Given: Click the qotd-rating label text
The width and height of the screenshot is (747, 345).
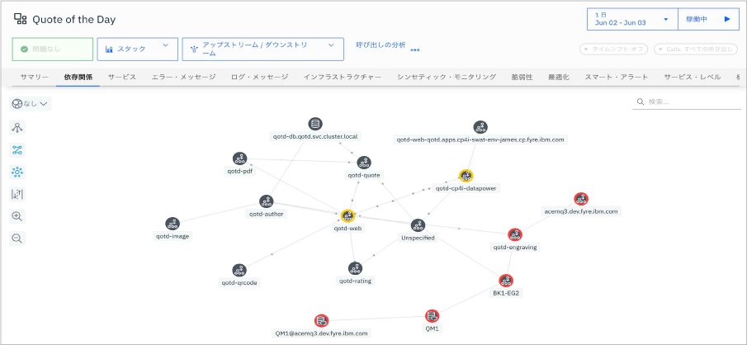Looking at the screenshot, I should click(x=355, y=281).
